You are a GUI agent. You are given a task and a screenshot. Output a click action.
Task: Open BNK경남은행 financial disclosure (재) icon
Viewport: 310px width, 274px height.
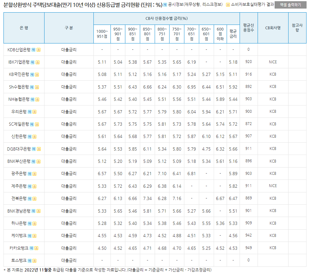[x=33, y=211]
